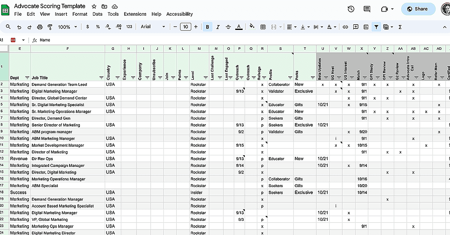Click the borders icon in the toolbar
Viewport: 450px width, 235px height.
coord(263,27)
